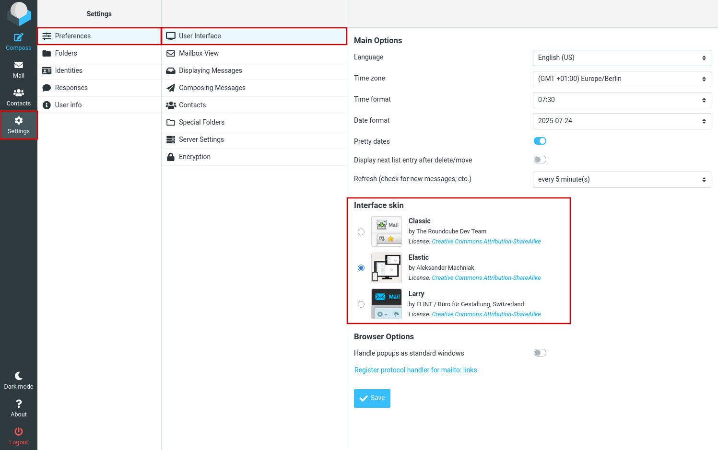This screenshot has width=718, height=450.
Task: Click the Larry skin thumbnail
Action: tap(386, 304)
